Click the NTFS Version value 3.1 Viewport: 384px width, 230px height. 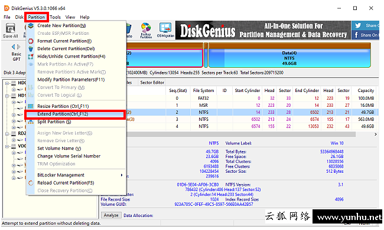tap(340, 185)
